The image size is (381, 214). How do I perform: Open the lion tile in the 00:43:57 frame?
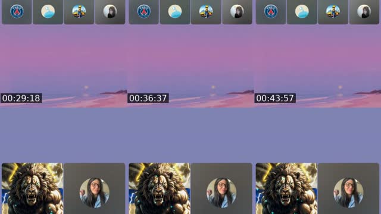click(x=286, y=188)
